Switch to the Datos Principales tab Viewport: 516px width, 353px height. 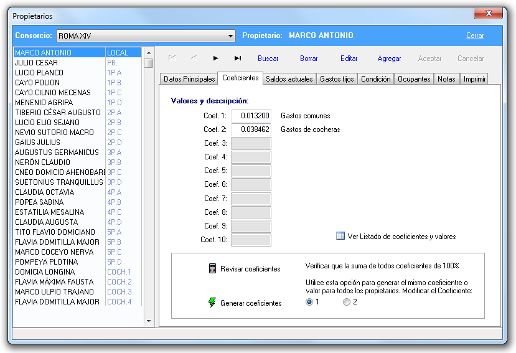click(189, 79)
